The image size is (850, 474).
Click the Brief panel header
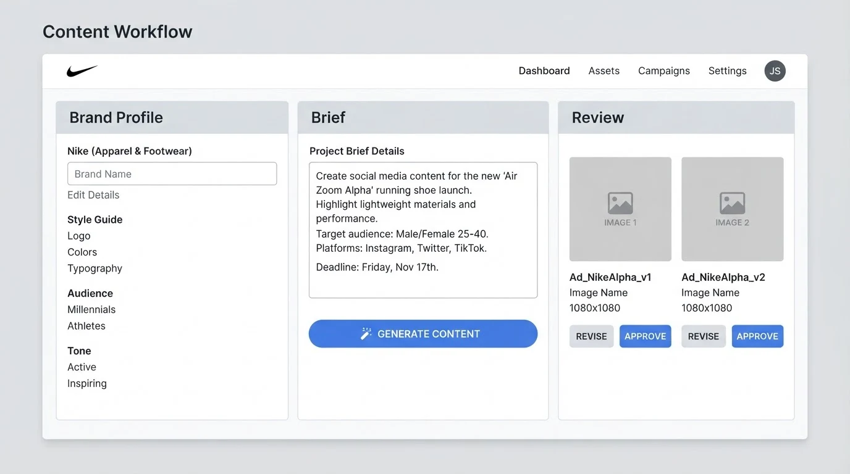423,117
